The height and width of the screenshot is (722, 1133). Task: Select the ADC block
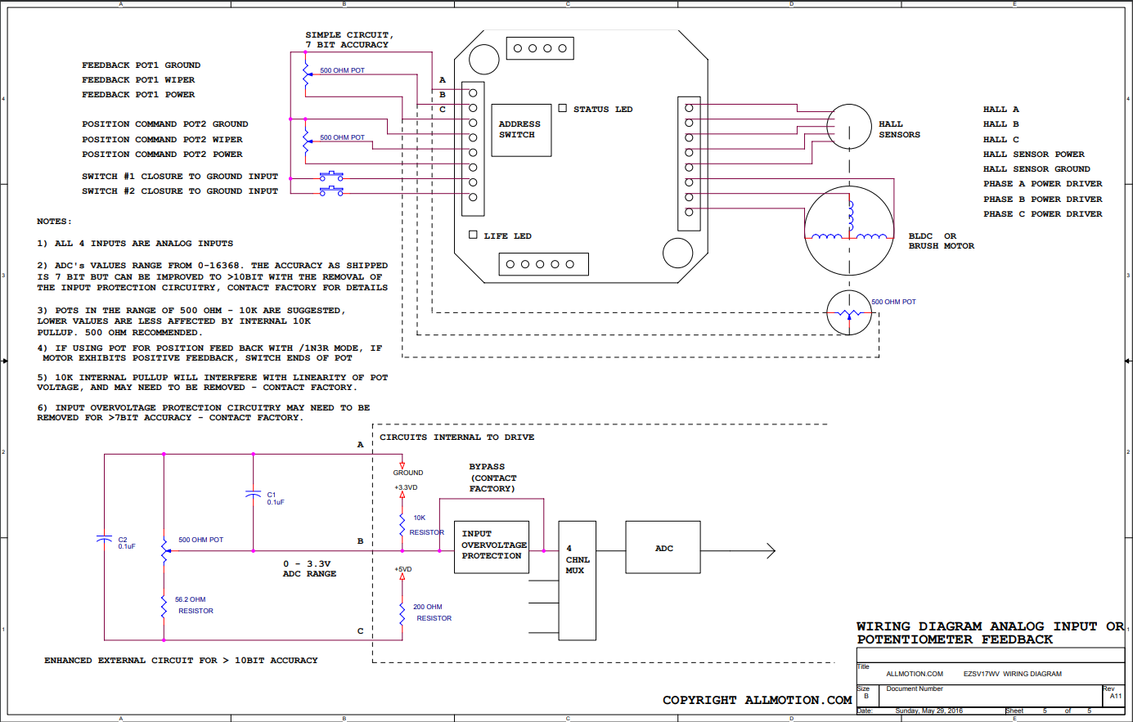click(663, 548)
